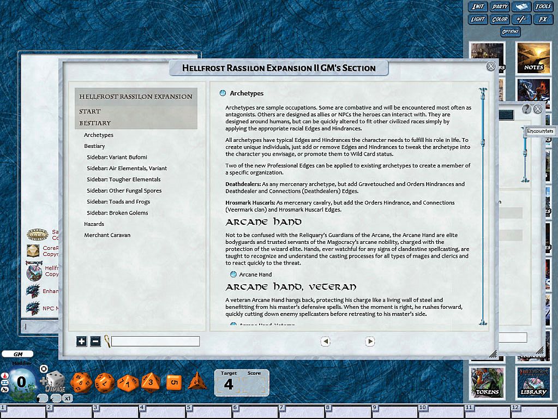Open the Light settings button

click(x=478, y=19)
